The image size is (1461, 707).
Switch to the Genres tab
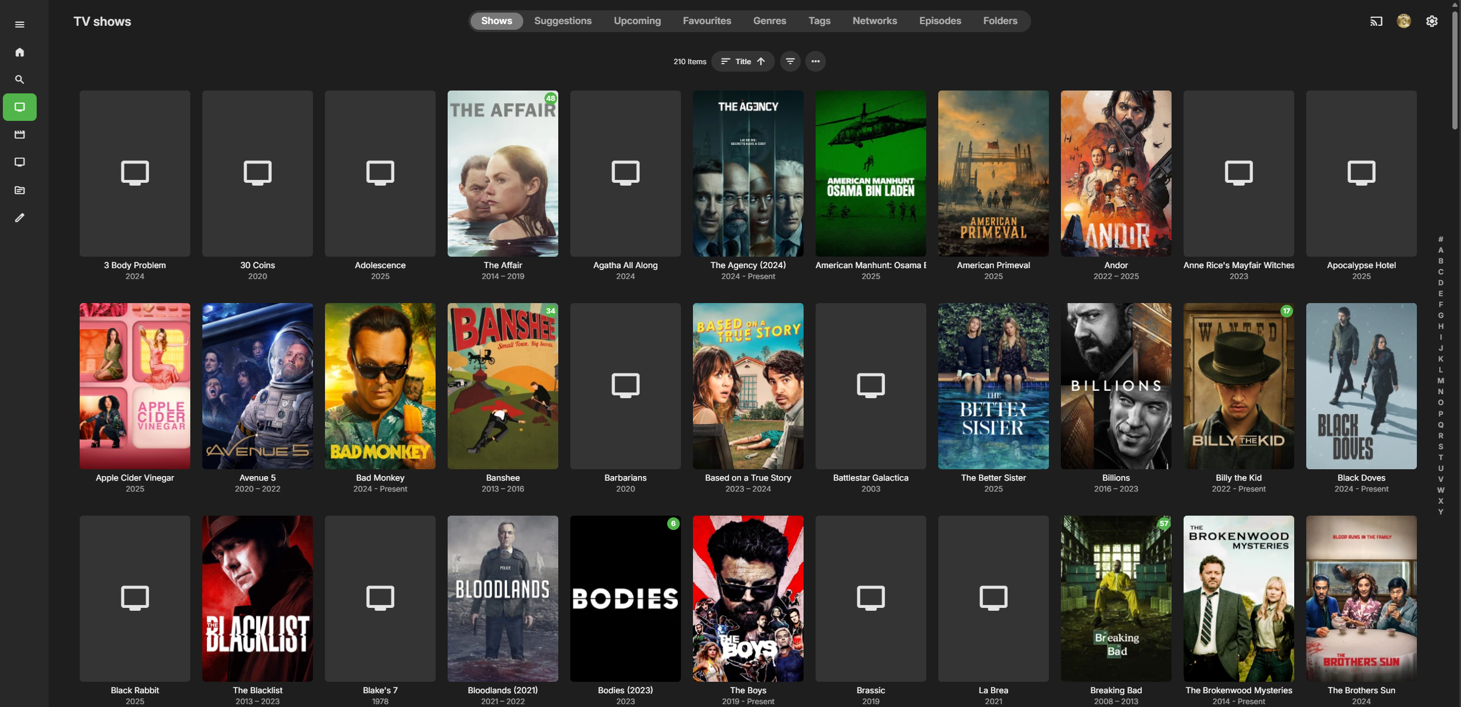769,21
